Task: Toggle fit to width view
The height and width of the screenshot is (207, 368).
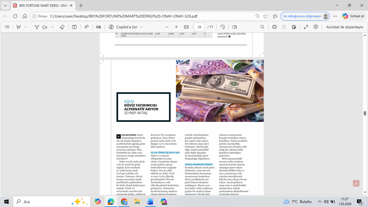Action: (186, 27)
